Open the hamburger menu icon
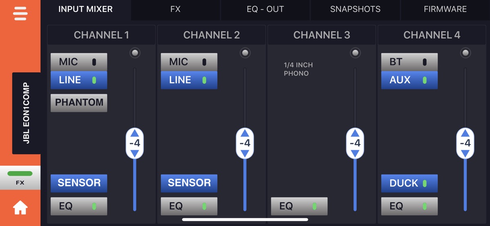 [20, 13]
